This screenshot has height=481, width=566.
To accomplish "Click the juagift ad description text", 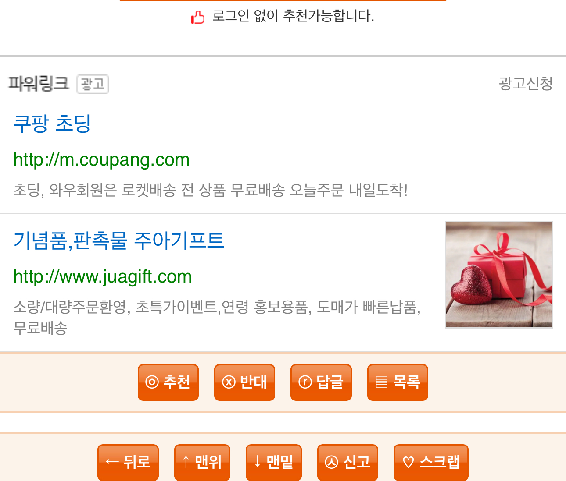I will coord(217,317).
